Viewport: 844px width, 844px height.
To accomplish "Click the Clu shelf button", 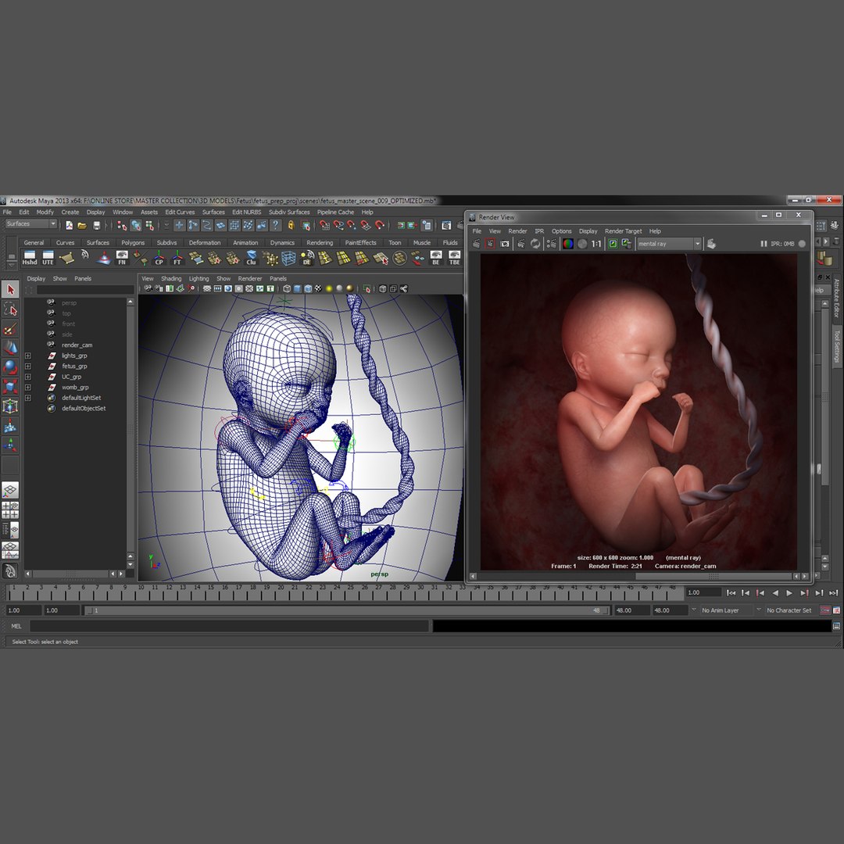I will point(251,258).
